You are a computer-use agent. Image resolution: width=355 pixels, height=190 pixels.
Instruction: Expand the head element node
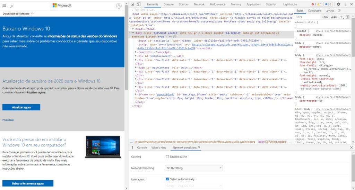point(133,29)
